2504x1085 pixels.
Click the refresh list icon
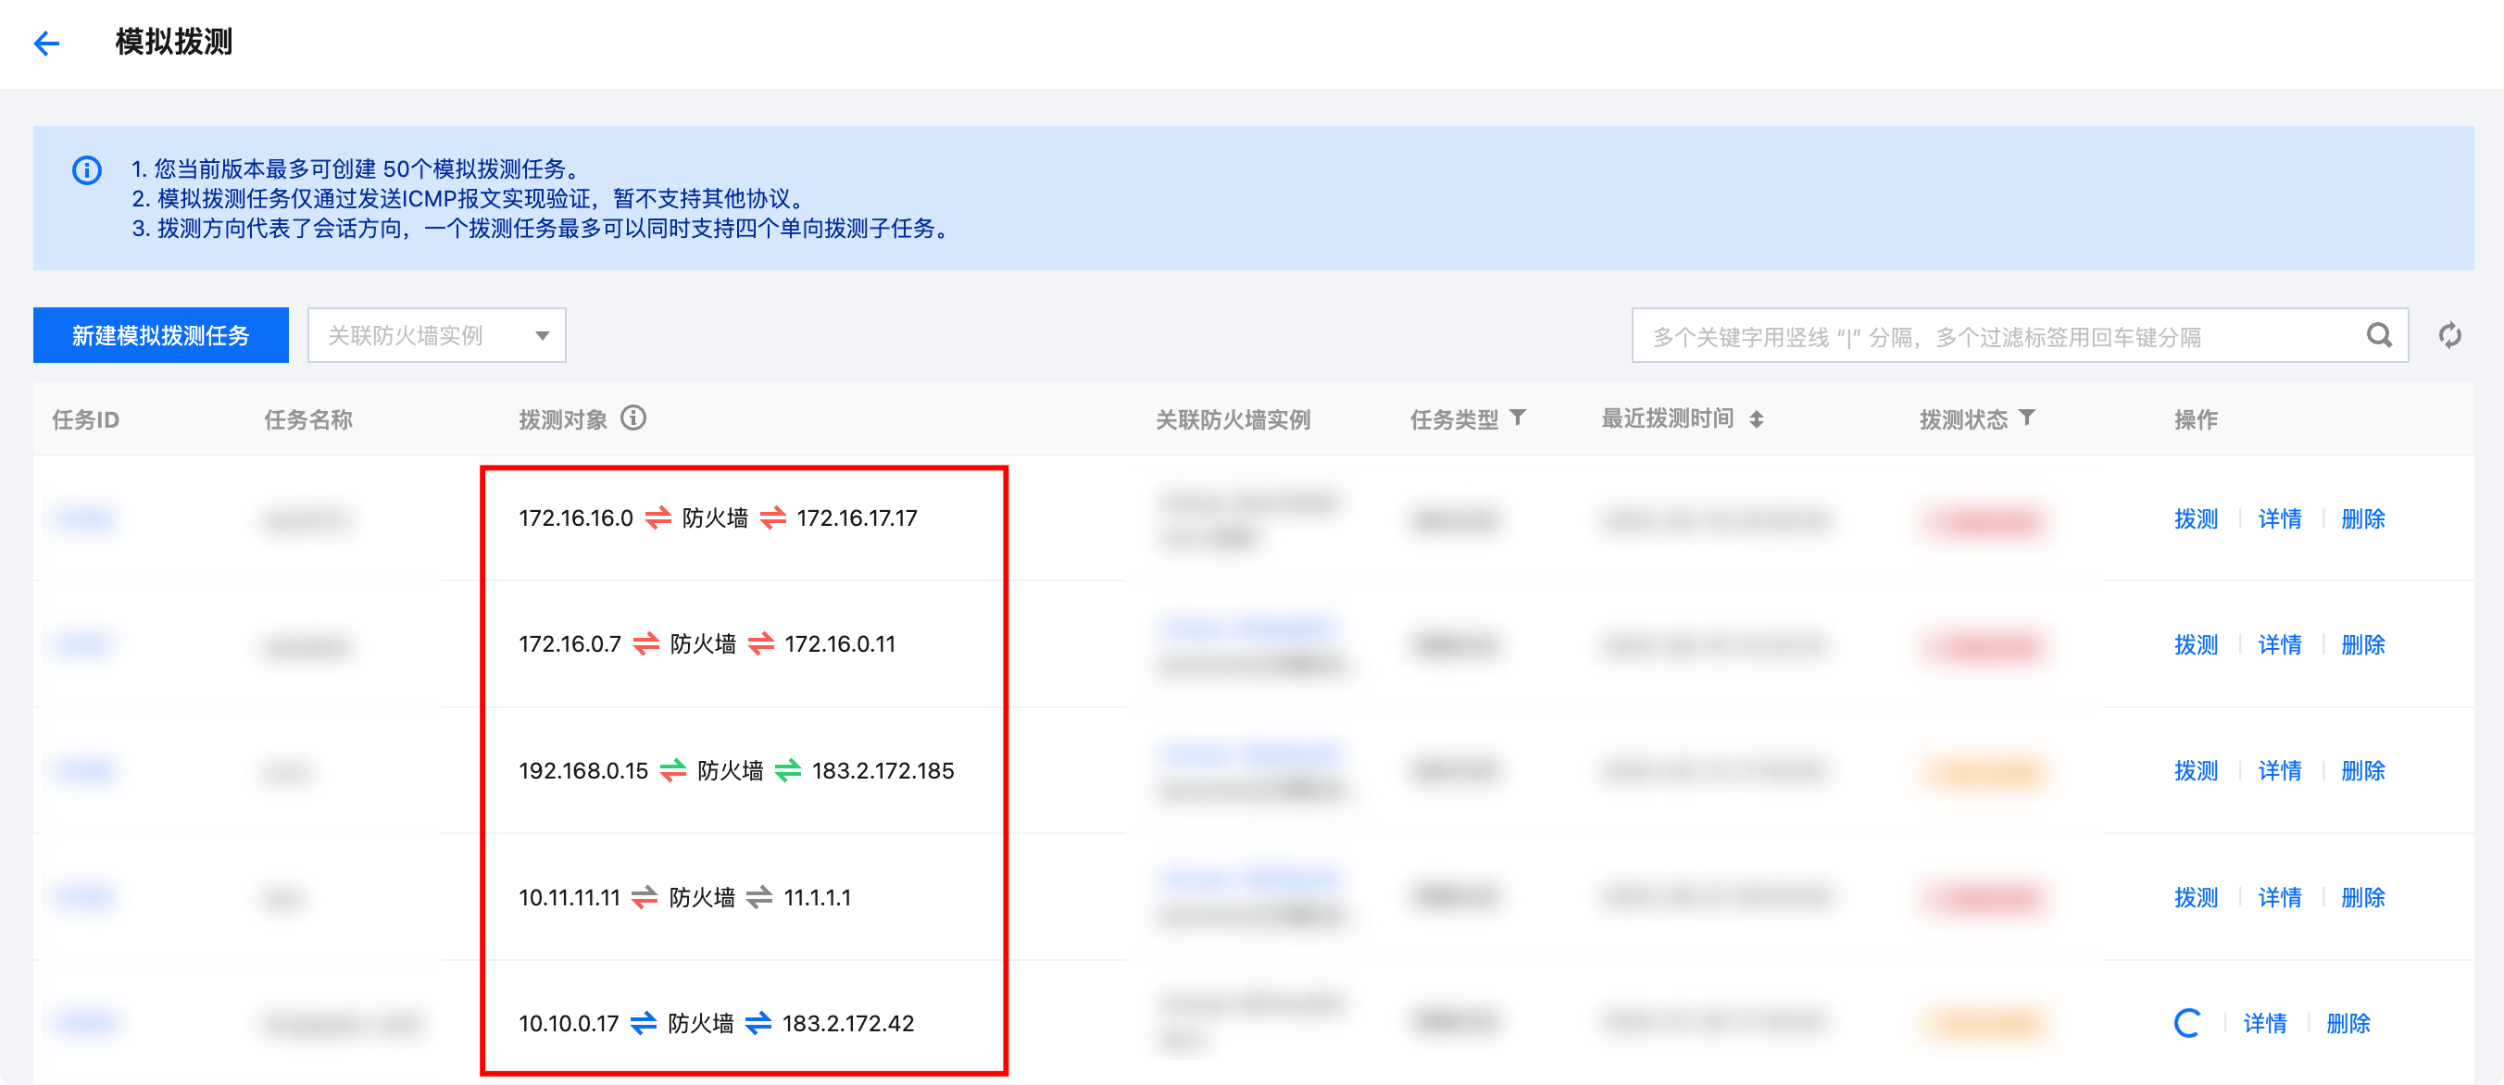coord(2449,336)
